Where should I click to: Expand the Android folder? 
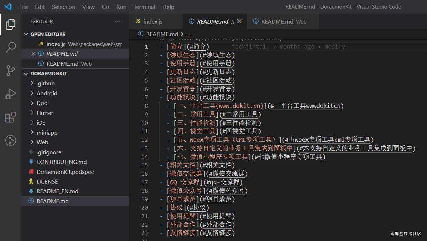32,93
